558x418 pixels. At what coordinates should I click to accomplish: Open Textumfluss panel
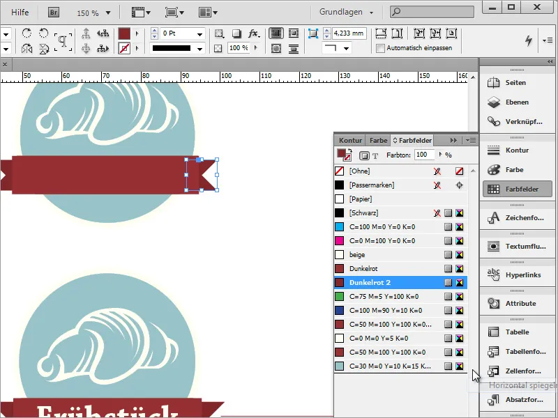tap(517, 247)
